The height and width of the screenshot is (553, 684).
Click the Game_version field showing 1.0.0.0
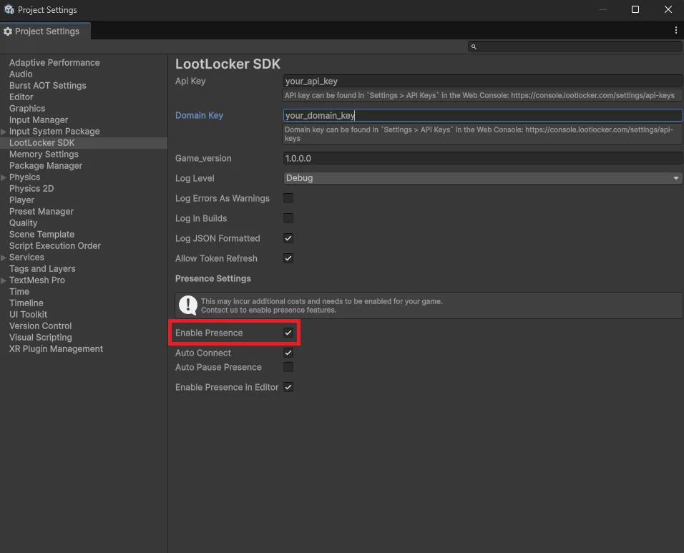coord(483,158)
